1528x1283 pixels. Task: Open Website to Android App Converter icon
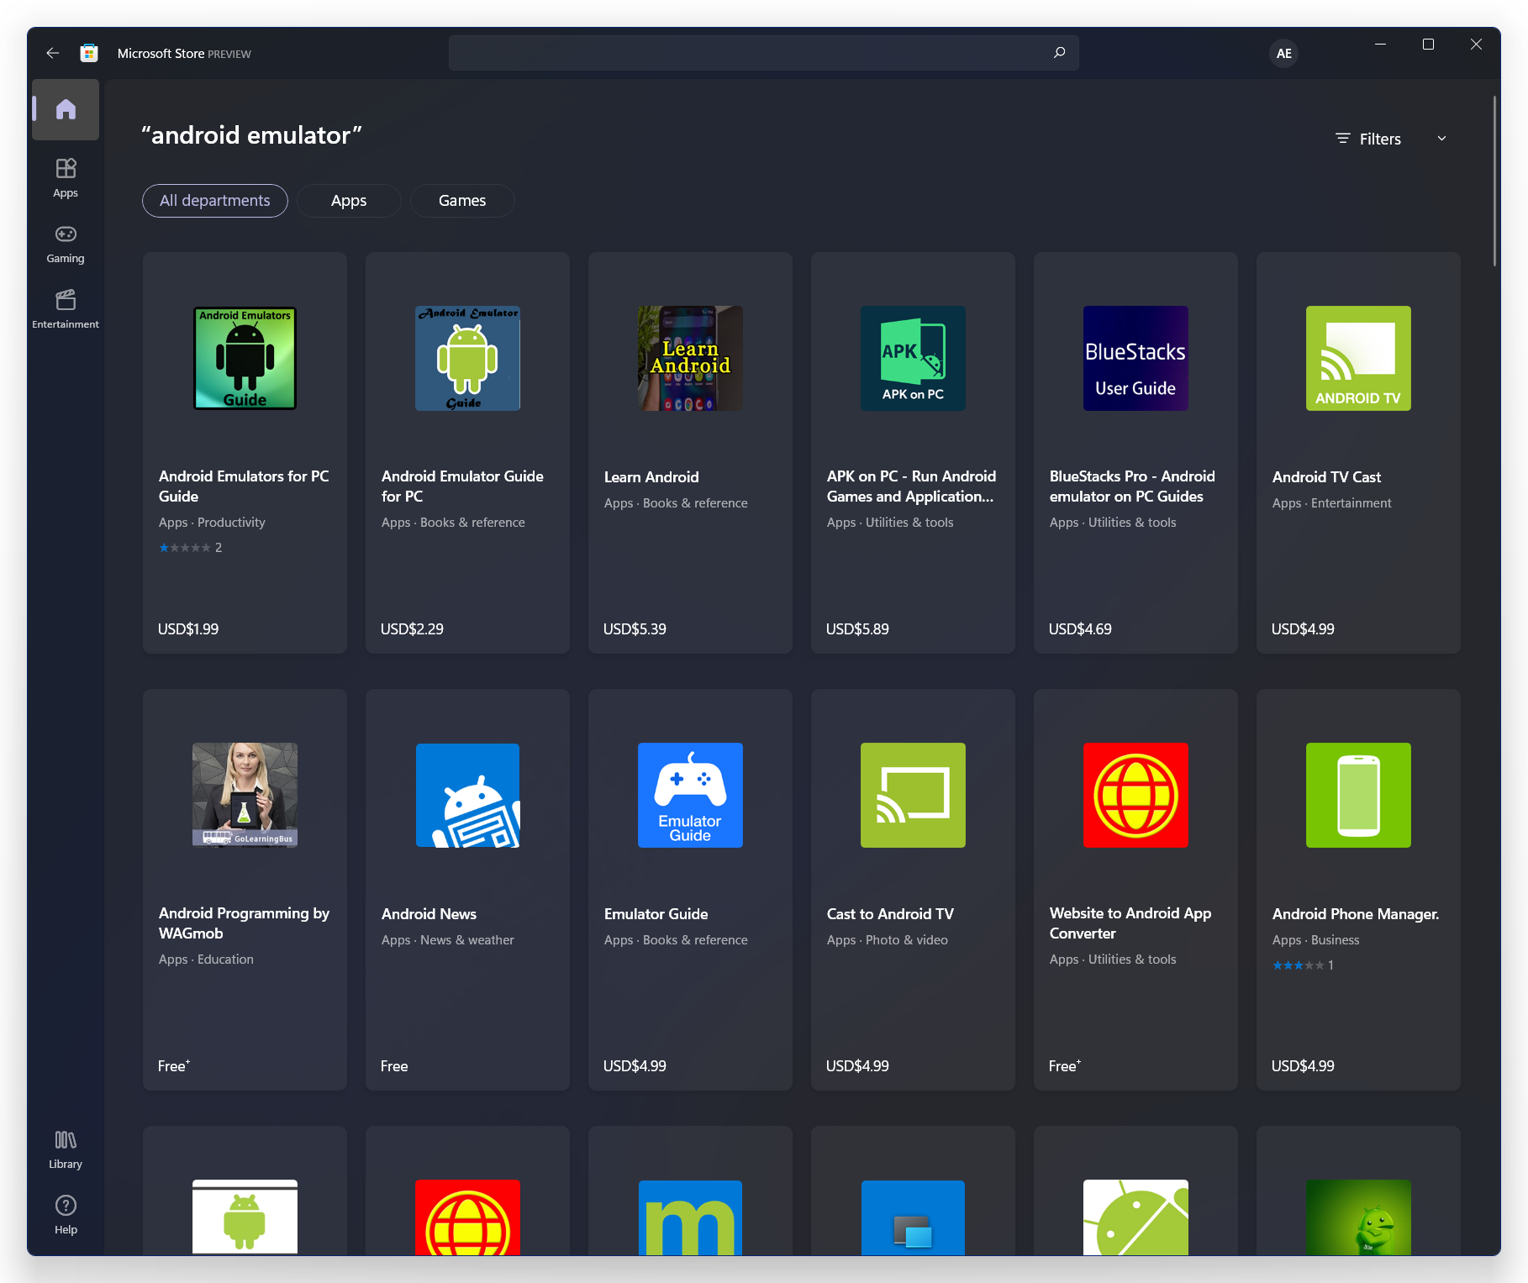pos(1135,795)
